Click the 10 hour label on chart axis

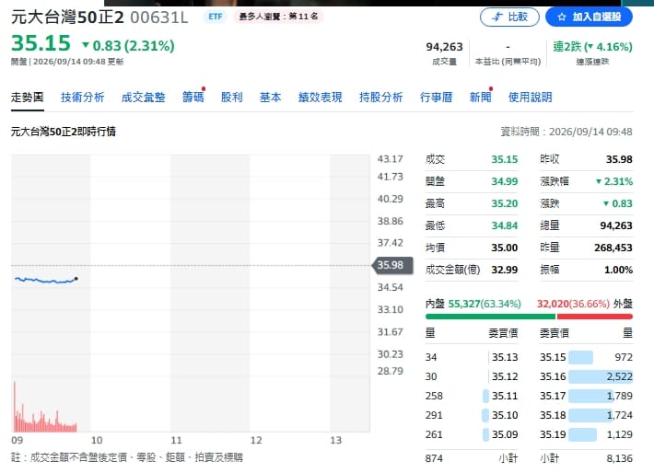[97, 441]
